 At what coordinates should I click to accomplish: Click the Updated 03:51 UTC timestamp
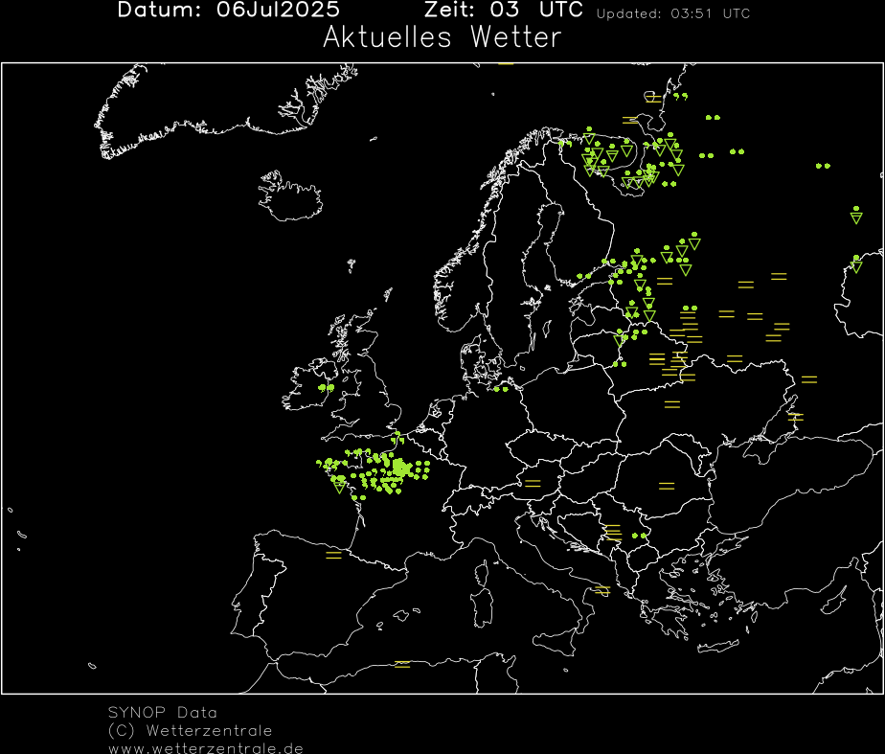[672, 13]
